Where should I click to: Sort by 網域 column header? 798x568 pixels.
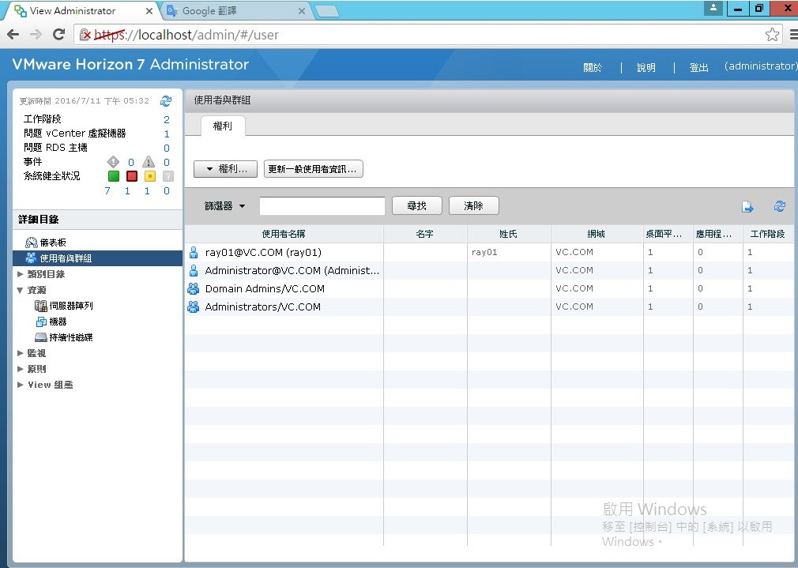point(596,234)
